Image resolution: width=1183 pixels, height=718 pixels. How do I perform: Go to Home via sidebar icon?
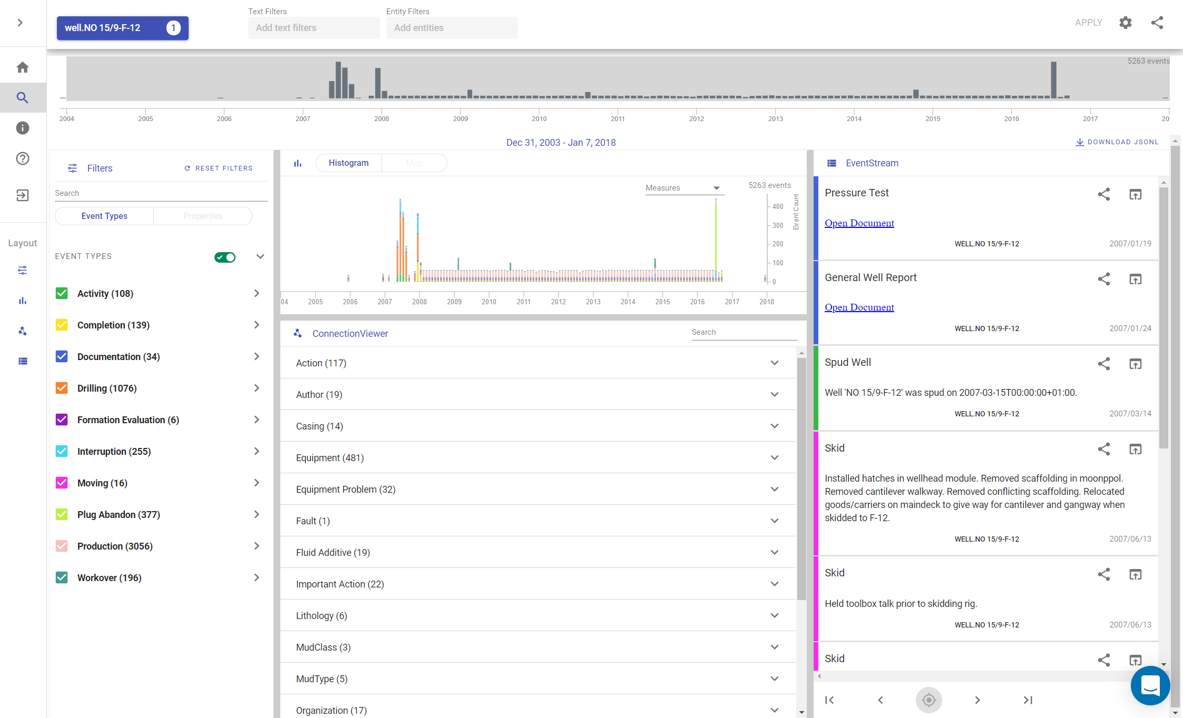tap(22, 67)
